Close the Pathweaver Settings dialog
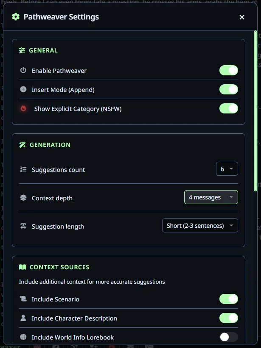This screenshot has width=261, height=348. point(242,17)
